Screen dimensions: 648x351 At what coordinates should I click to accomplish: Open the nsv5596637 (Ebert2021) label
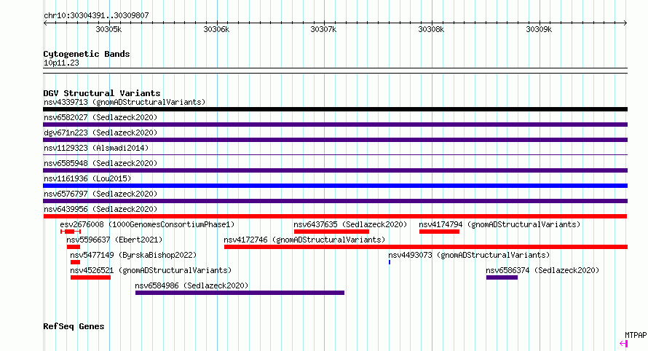114,240
